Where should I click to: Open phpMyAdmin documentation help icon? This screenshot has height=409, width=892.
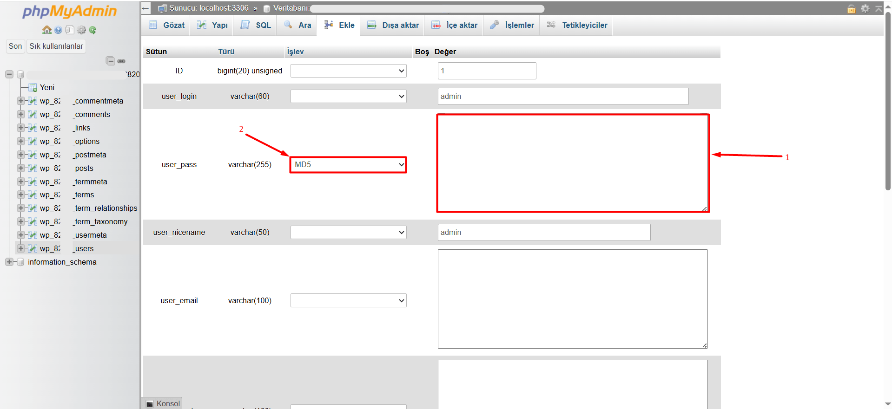[x=58, y=30]
